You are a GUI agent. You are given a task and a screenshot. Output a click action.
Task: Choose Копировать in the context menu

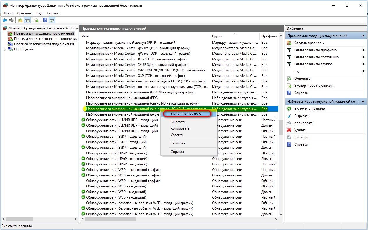point(189,128)
